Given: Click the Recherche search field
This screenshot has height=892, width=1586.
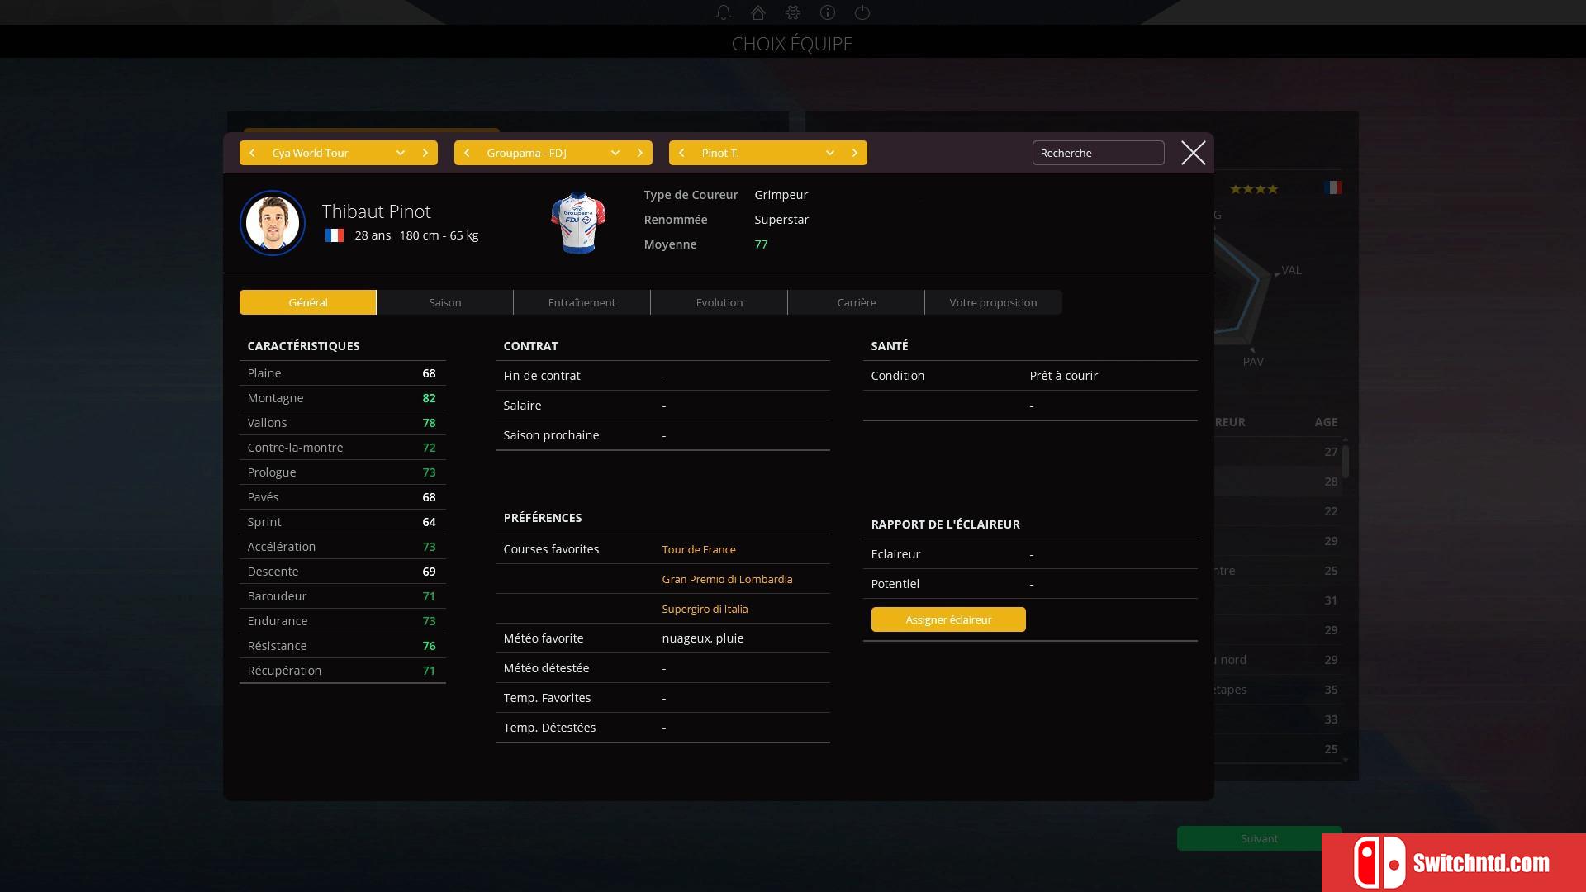Looking at the screenshot, I should pyautogui.click(x=1098, y=153).
